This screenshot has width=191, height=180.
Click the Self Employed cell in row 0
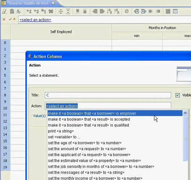click(61, 43)
